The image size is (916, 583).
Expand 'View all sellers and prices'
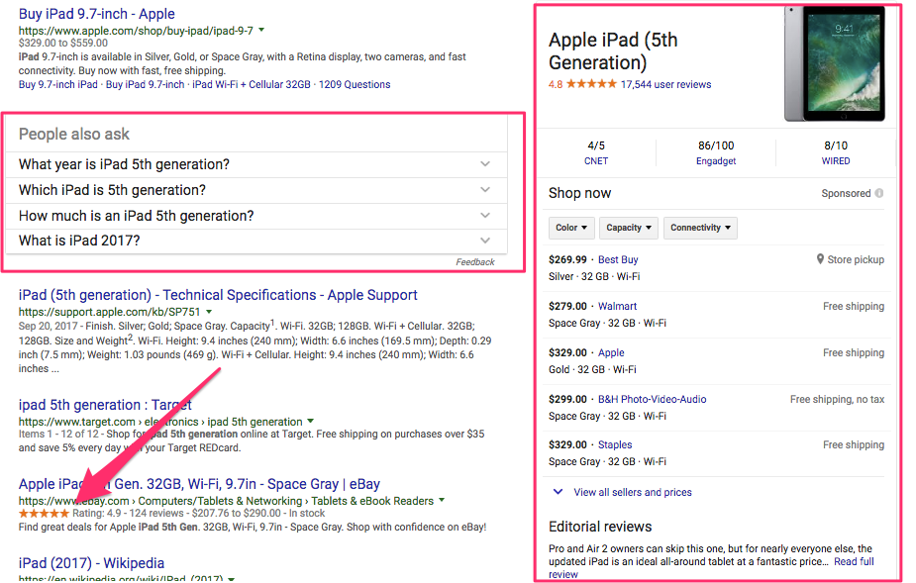(x=633, y=493)
